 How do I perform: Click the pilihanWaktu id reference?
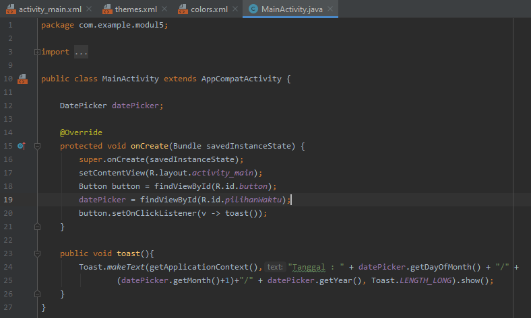pos(253,200)
